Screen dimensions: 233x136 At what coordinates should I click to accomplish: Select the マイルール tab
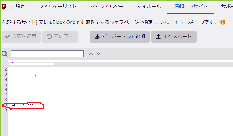click(149, 7)
